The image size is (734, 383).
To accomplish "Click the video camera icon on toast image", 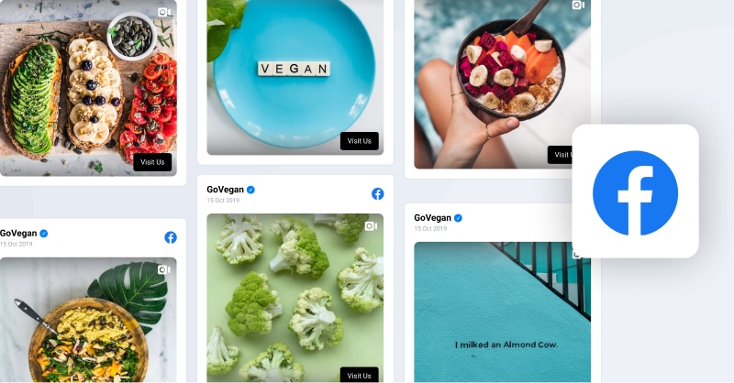I will click(x=164, y=12).
